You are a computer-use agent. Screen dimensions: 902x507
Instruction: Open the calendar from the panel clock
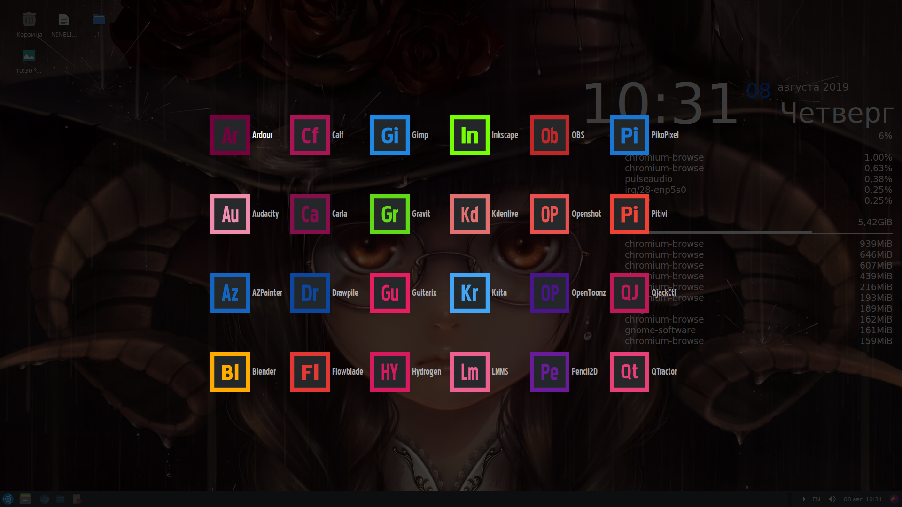tap(863, 499)
